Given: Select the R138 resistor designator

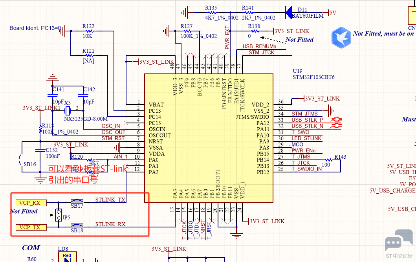Looking at the screenshot, I should coord(254,26).
